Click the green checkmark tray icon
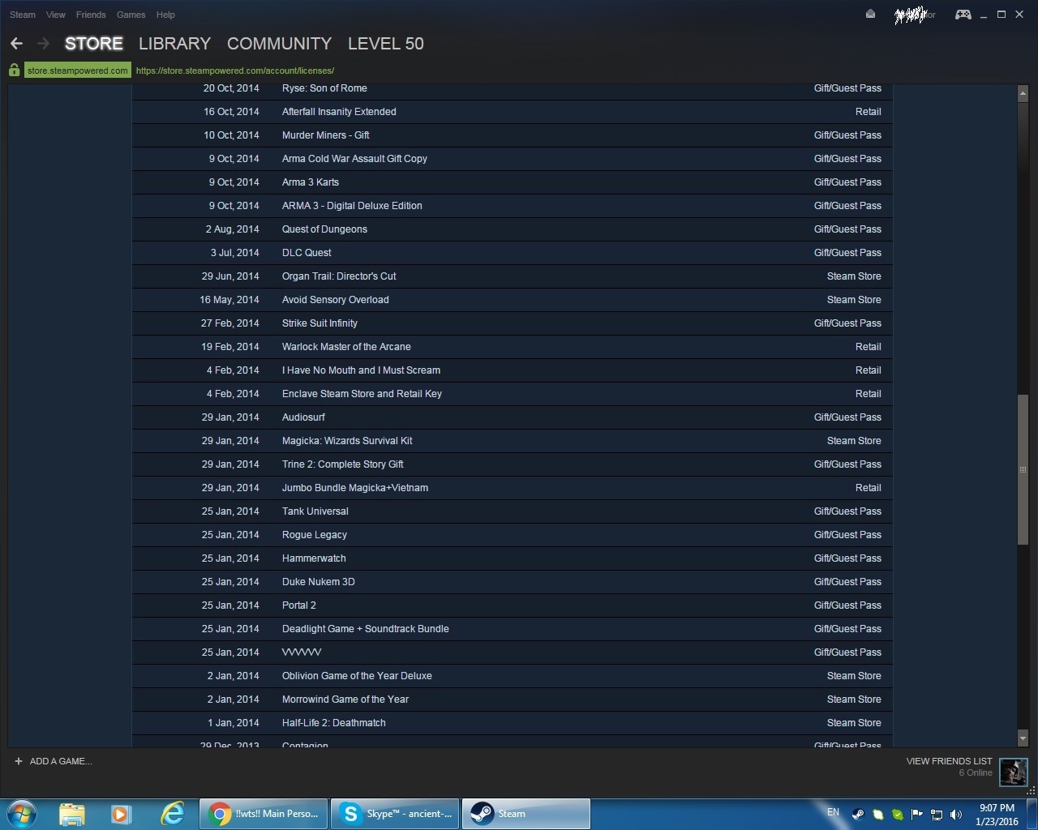 click(x=898, y=815)
